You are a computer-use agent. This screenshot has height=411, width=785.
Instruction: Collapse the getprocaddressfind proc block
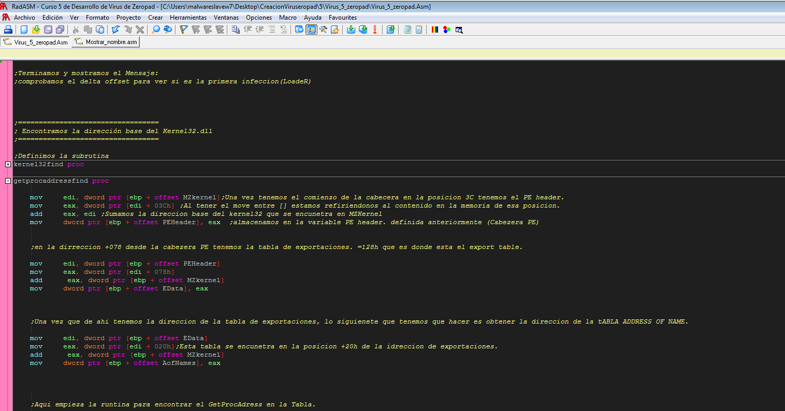(8, 181)
